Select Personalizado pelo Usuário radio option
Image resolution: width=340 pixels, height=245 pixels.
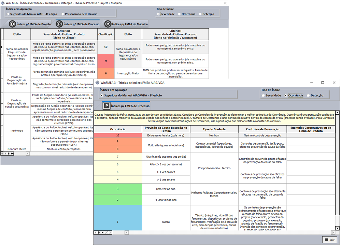pos(62,14)
